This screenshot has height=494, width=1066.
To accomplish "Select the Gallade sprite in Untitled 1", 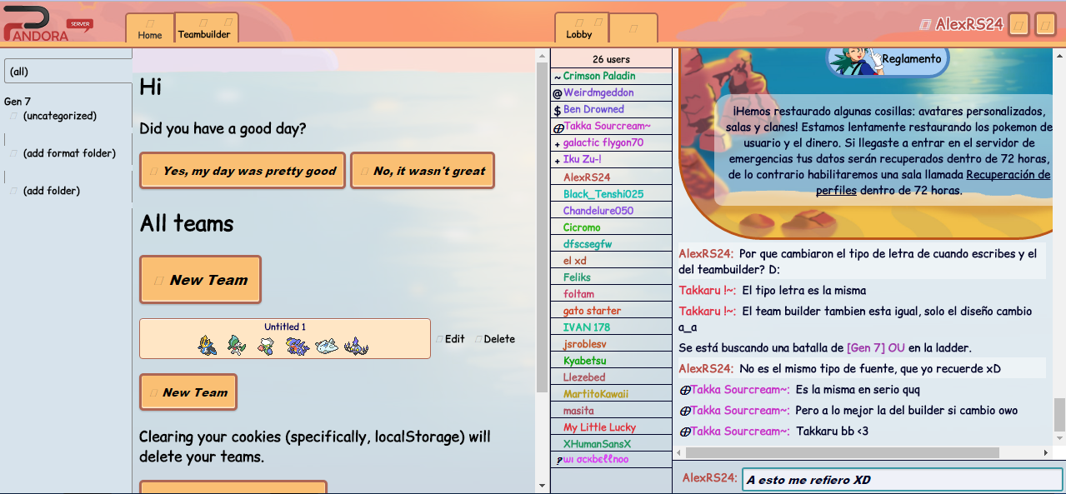I will tap(238, 345).
